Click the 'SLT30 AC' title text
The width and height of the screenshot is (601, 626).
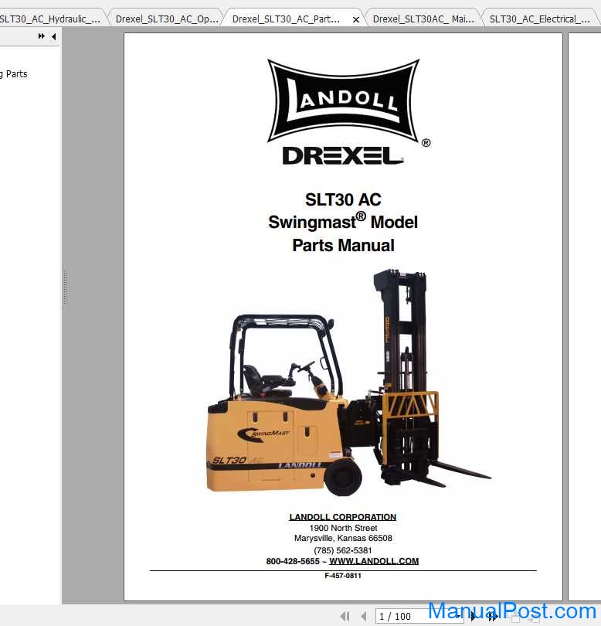click(343, 199)
